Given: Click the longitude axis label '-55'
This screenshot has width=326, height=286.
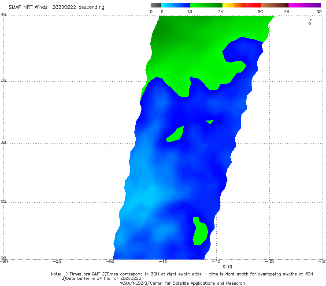Looking at the screenshot, I should pos(57,261).
